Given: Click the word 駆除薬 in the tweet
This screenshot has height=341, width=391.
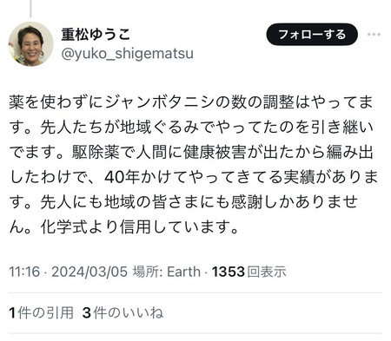Looking at the screenshot, I should 96,152.
